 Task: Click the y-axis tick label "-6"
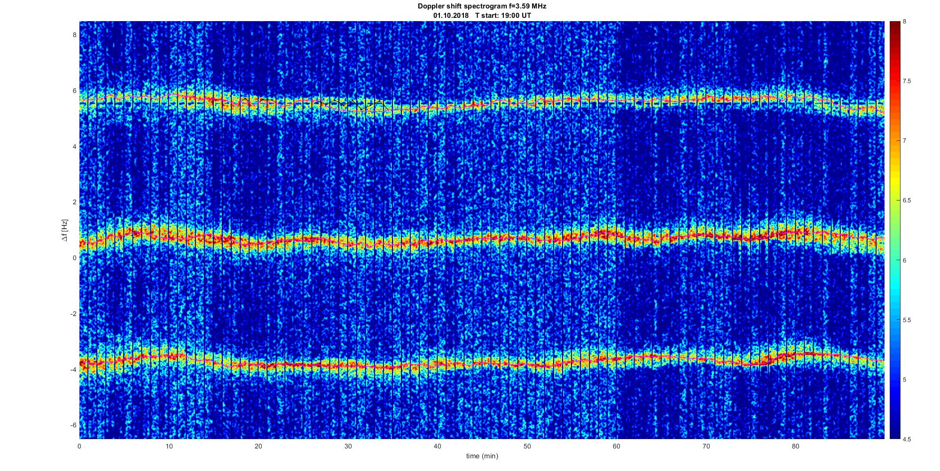click(x=73, y=425)
